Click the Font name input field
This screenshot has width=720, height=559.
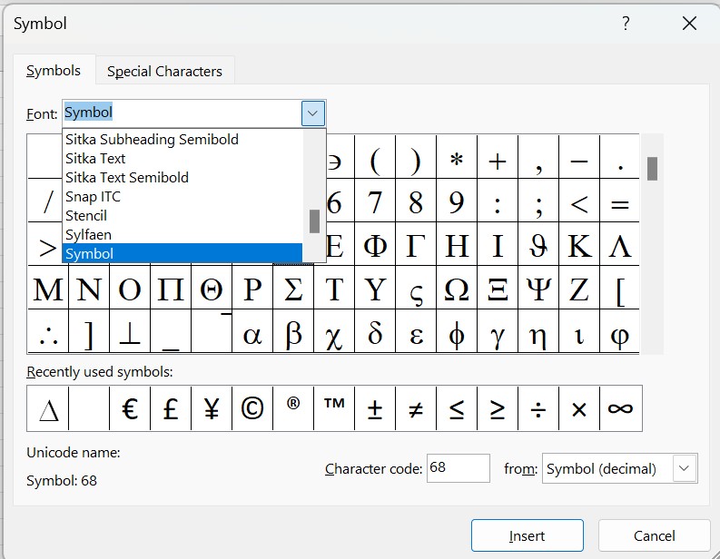182,113
